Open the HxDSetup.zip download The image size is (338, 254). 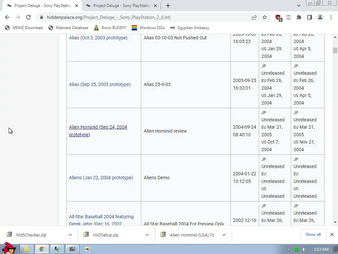tap(106, 235)
